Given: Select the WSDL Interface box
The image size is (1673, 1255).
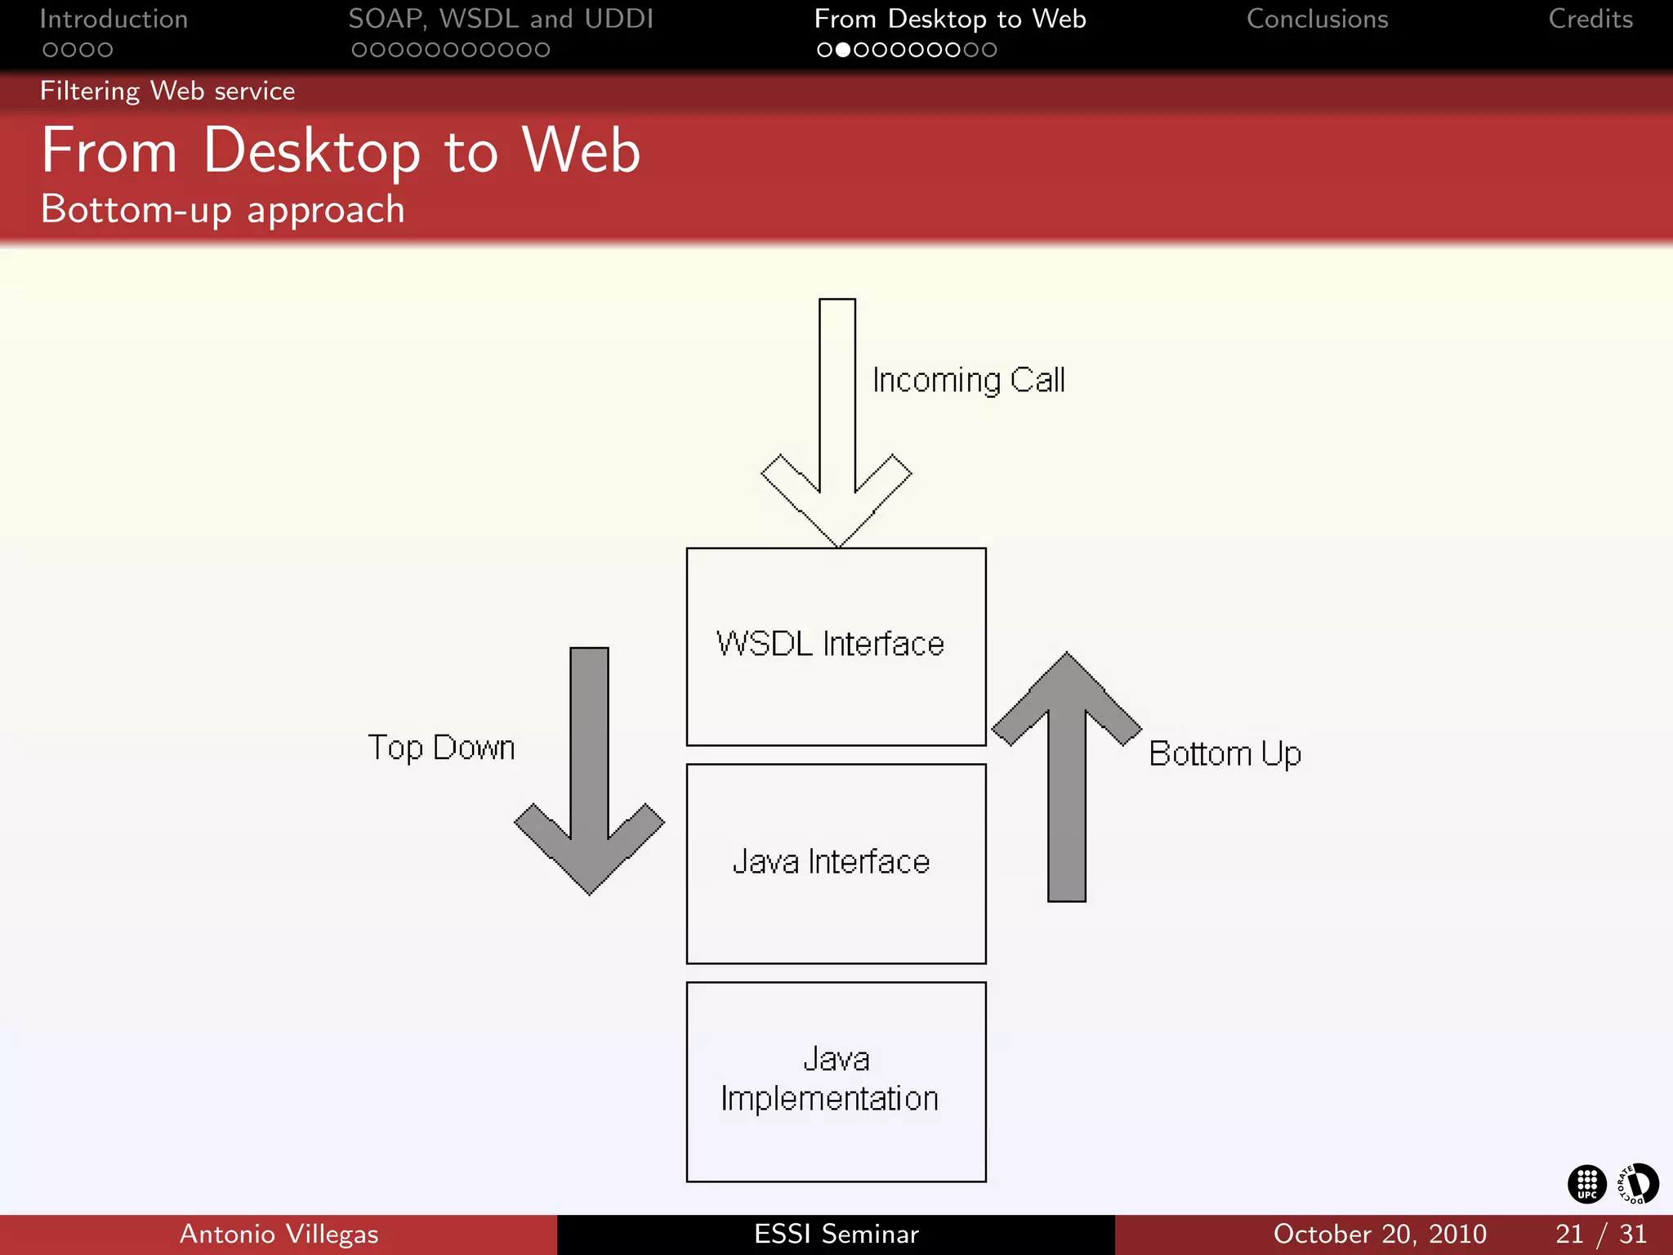Looking at the screenshot, I should pyautogui.click(x=836, y=646).
